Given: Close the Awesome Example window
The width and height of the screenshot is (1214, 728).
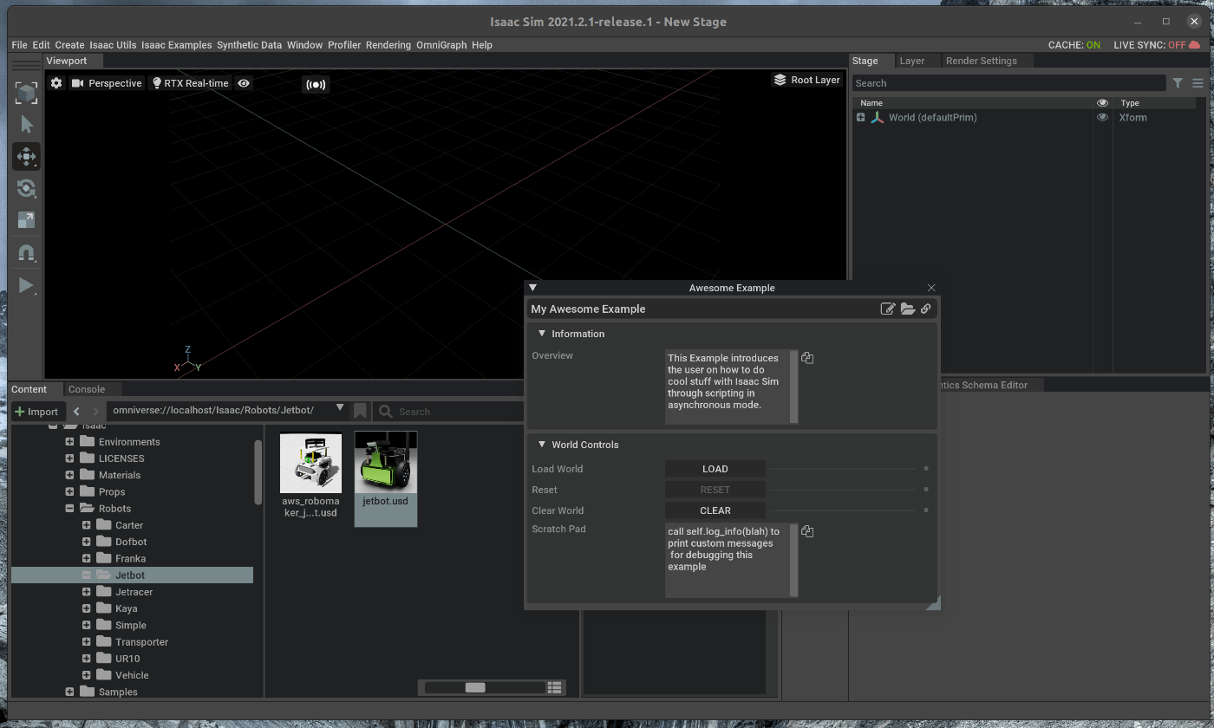Looking at the screenshot, I should coord(931,288).
